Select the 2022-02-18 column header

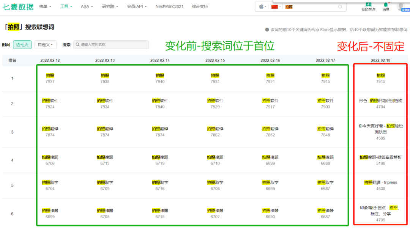[x=380, y=60]
